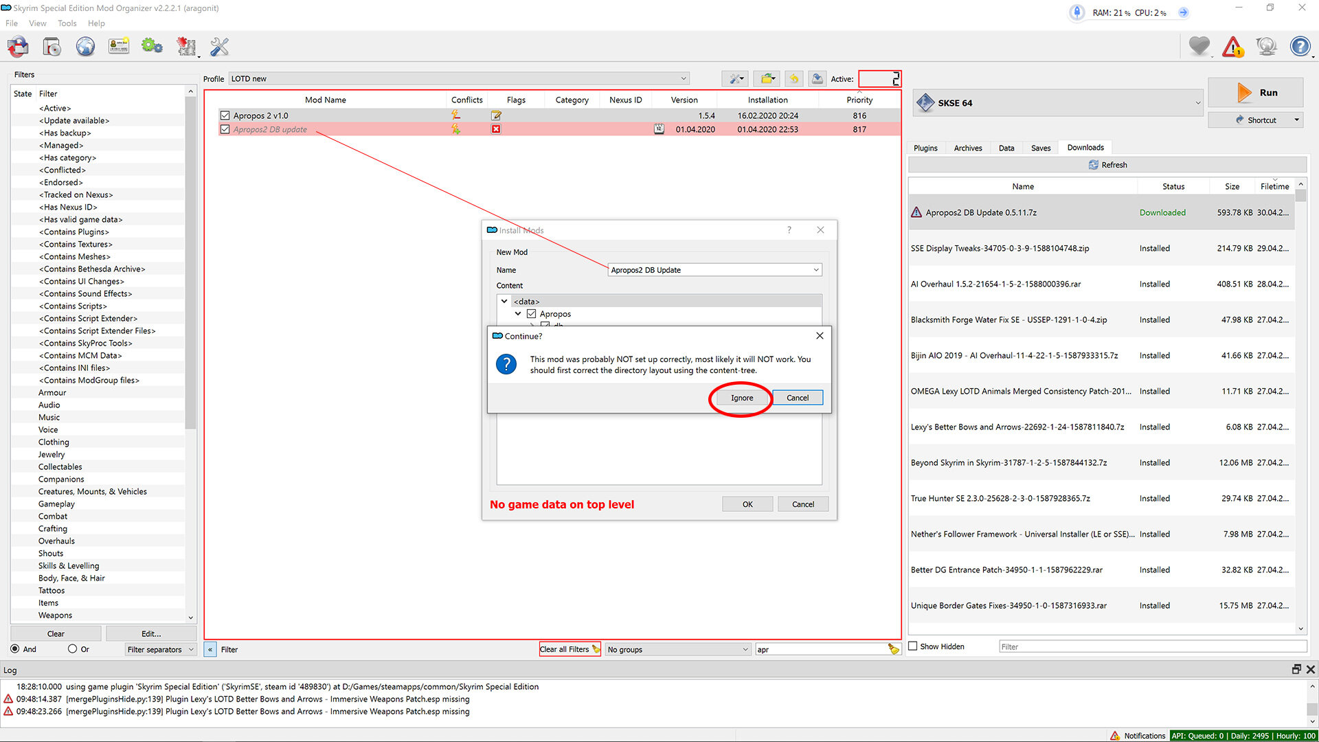Click the broom icon in mod filter box

click(893, 649)
